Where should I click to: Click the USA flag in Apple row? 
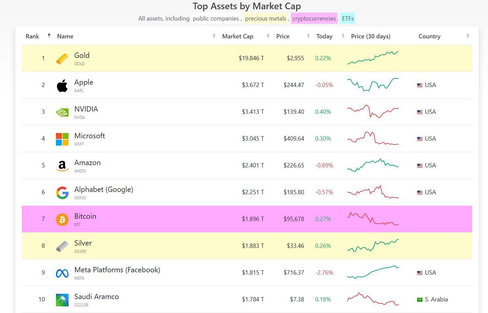coord(420,85)
